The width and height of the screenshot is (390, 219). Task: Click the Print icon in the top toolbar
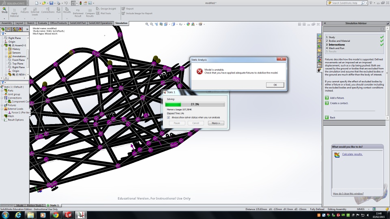[x=58, y=3]
